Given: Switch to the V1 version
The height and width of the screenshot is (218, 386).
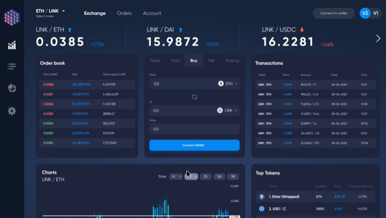Looking at the screenshot, I should (x=375, y=13).
